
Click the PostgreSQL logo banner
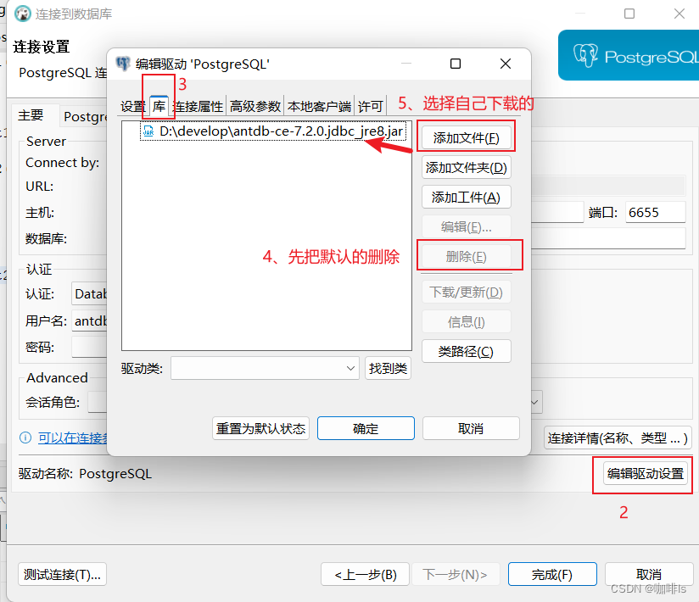pyautogui.click(x=629, y=55)
